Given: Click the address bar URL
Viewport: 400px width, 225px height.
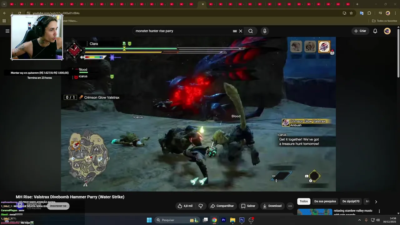Looking at the screenshot, I should [x=56, y=13].
